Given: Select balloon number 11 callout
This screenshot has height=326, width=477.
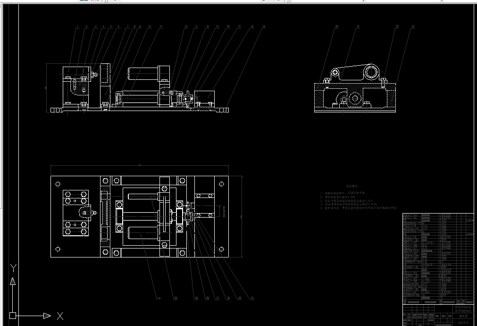Looking at the screenshot, I should pos(161,26).
